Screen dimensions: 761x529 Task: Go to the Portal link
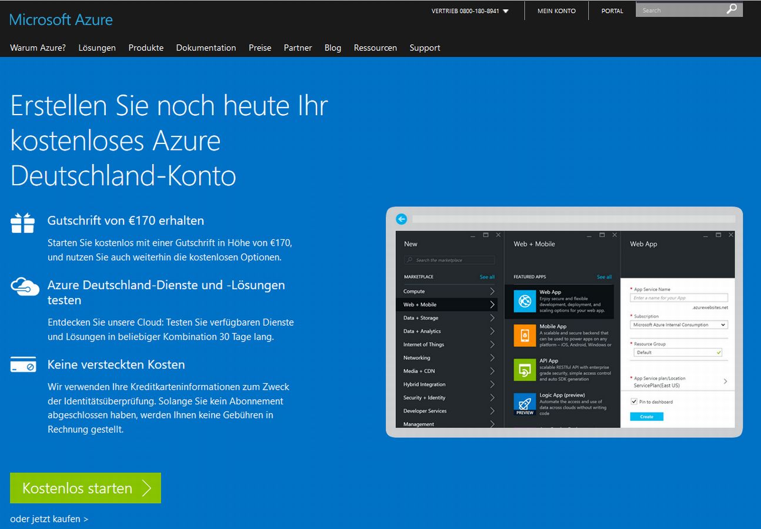pyautogui.click(x=612, y=11)
